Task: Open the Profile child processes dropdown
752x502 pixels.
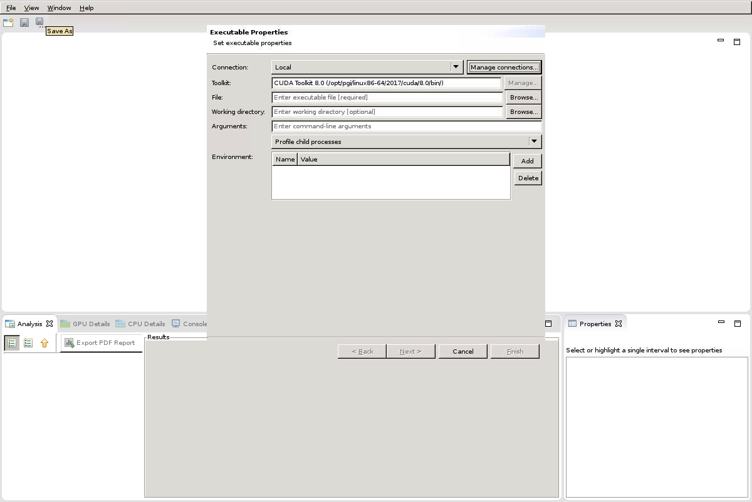Action: [x=534, y=141]
